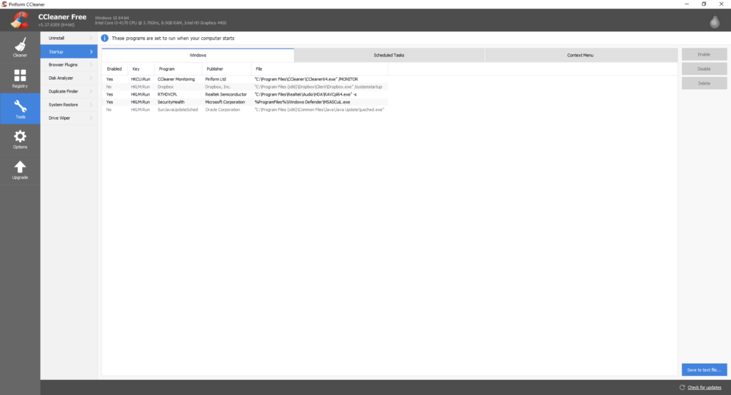This screenshot has height=395, width=731.
Task: Click the CCleaner logo in header
Action: click(19, 21)
